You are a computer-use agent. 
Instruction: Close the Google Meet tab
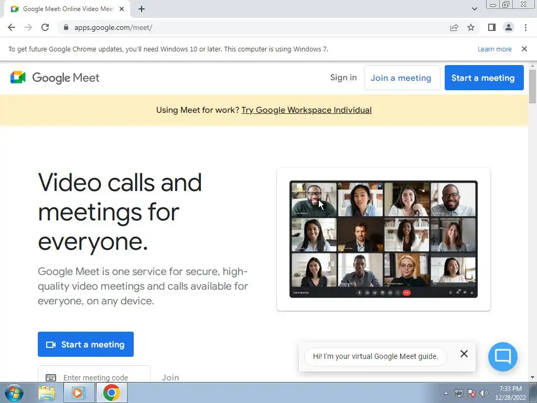pos(122,9)
